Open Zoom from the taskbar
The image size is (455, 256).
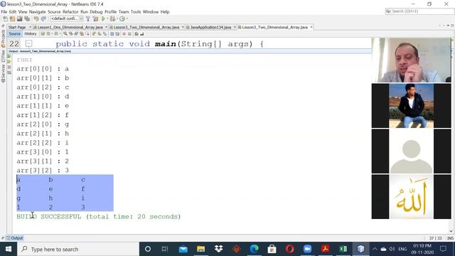[x=307, y=249]
